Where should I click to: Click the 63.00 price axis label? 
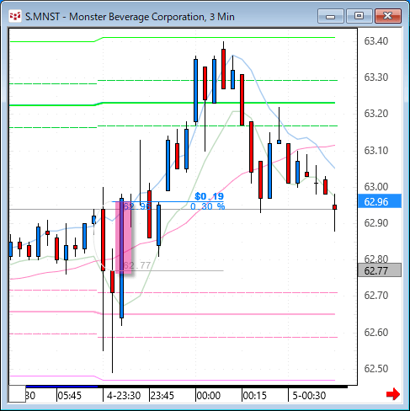pyautogui.click(x=376, y=187)
